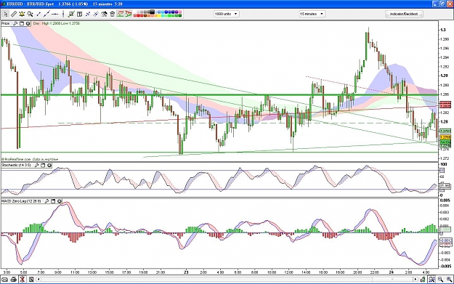Click the 23 date marker on time axis

[x=186, y=272]
